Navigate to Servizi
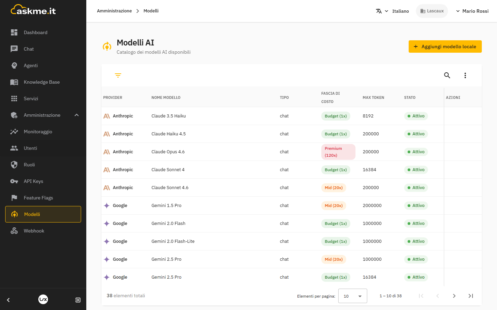 (x=43, y=99)
